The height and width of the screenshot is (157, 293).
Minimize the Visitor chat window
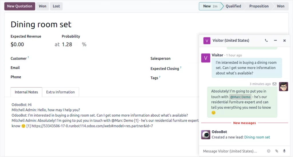pos(275,41)
